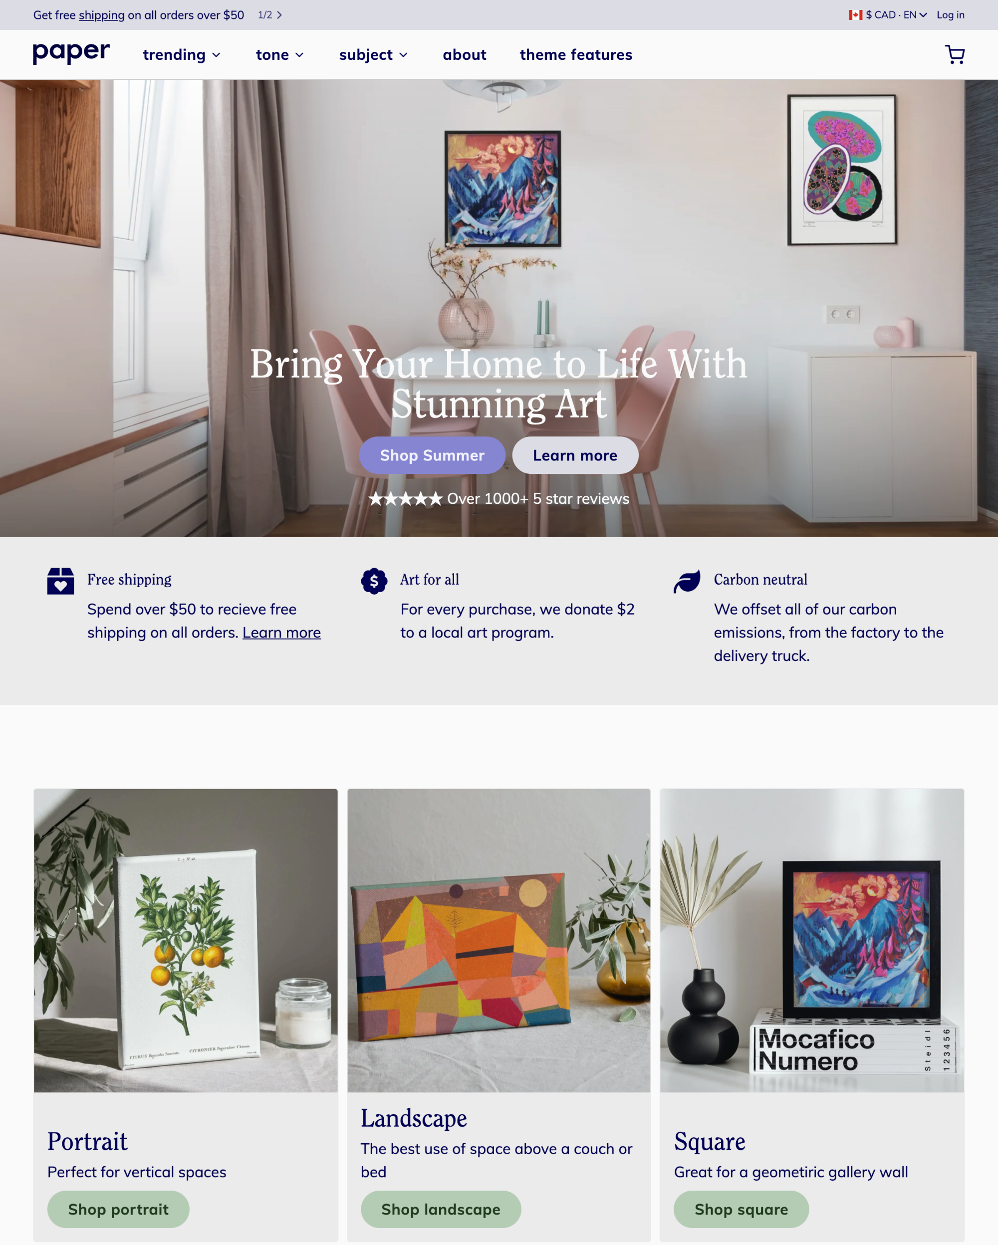Select the theme features menu item
The image size is (998, 1245).
(576, 54)
